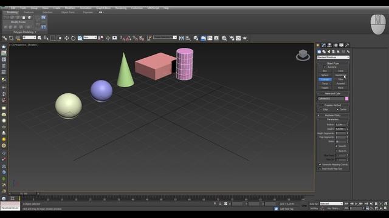Switch to the Object Paint ribbon tab
The image size is (389, 218).
pyautogui.click(x=67, y=12)
